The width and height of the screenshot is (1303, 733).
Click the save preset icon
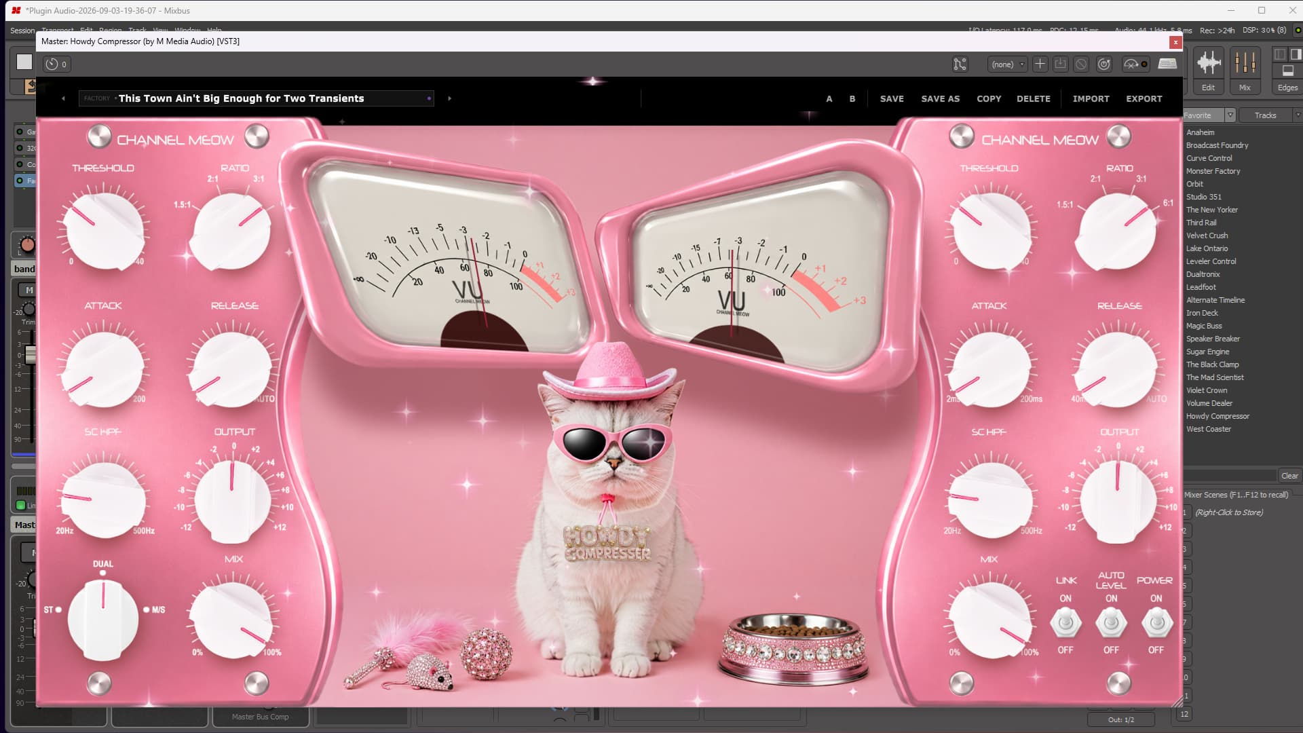point(1060,64)
